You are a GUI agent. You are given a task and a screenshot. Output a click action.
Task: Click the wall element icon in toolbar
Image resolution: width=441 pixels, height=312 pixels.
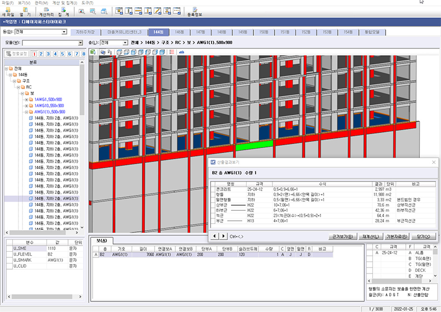coord(148,11)
